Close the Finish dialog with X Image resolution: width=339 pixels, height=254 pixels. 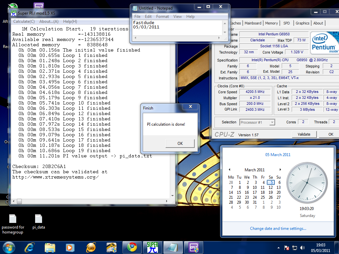tap(190, 106)
